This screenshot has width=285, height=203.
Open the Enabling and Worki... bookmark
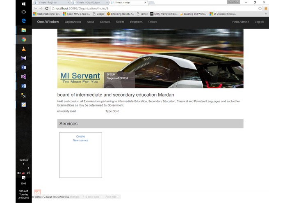tap(193, 14)
